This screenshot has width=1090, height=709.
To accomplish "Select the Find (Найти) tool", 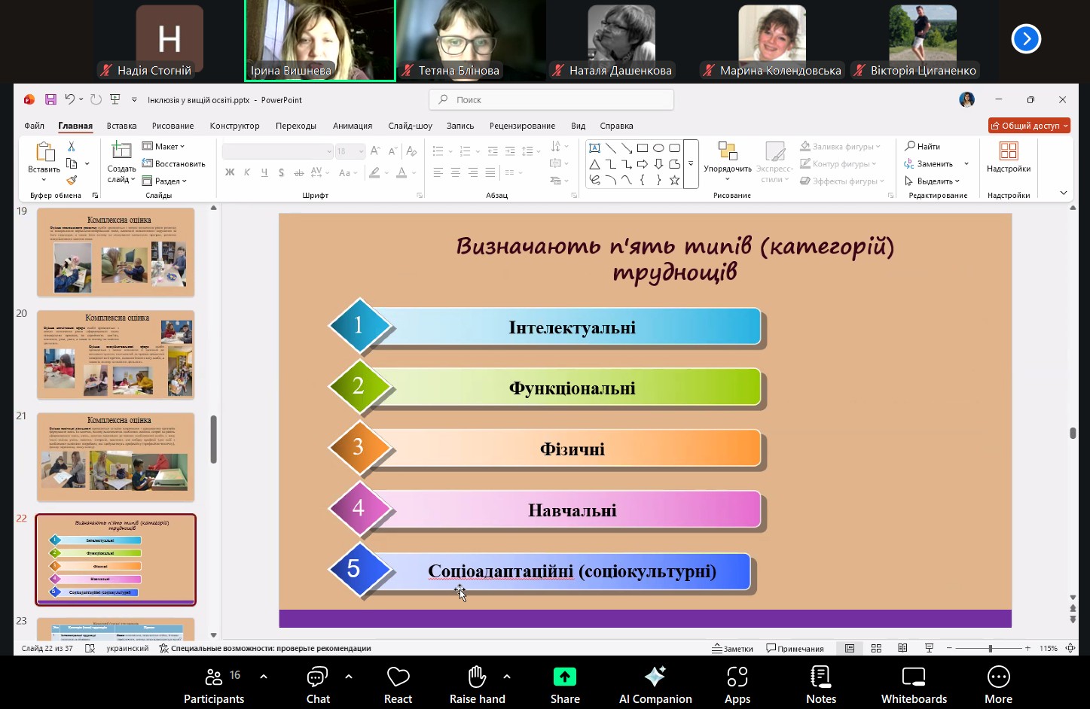I will (923, 146).
